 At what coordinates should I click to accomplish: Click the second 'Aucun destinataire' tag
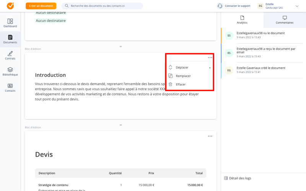(51, 21)
